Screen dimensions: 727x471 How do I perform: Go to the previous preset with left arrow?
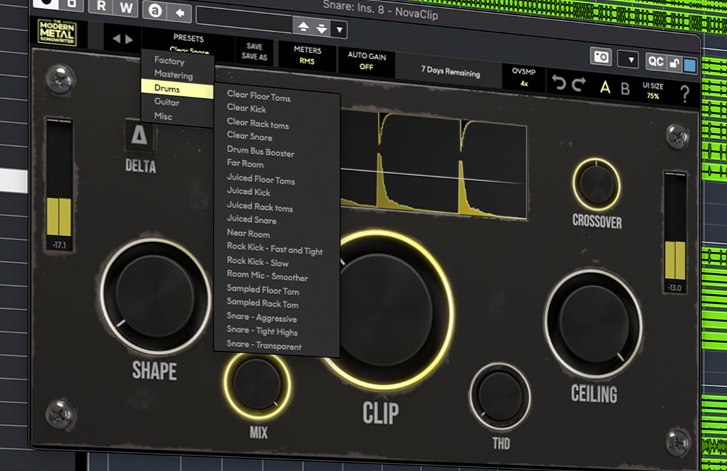tap(116, 39)
